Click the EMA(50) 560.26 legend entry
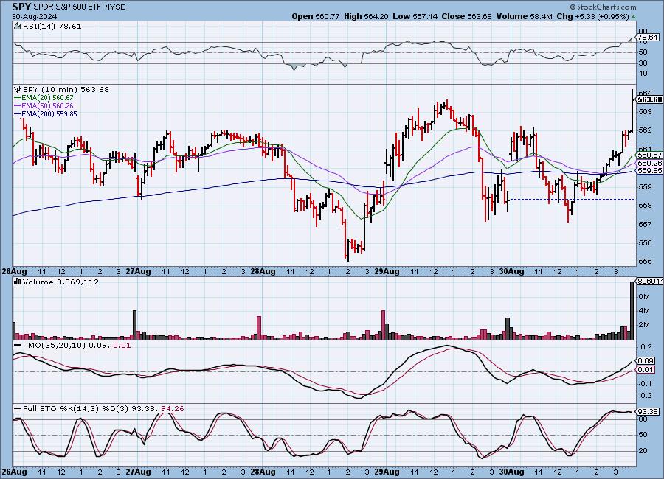The width and height of the screenshot is (664, 479). click(47, 106)
